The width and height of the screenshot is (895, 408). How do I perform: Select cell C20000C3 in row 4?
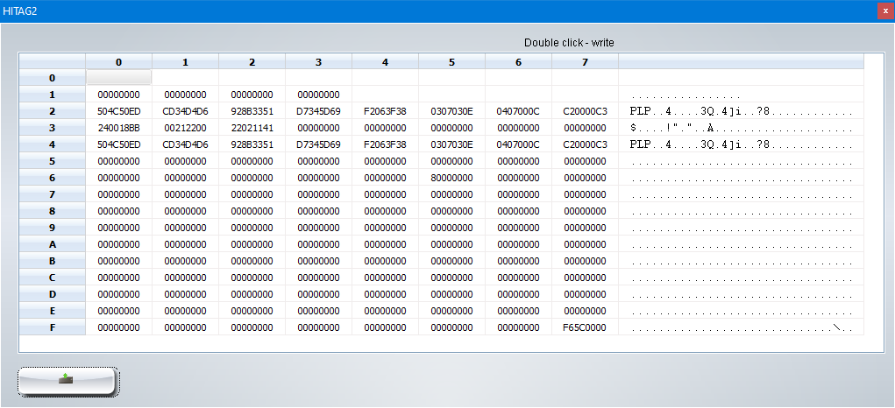(x=585, y=144)
